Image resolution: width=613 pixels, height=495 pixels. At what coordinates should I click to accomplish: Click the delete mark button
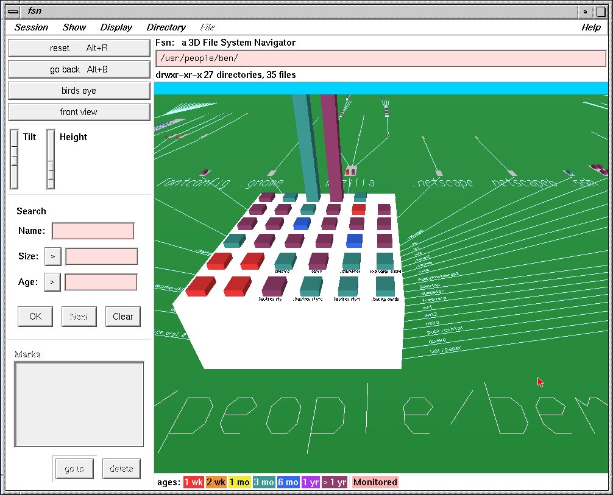coord(122,469)
